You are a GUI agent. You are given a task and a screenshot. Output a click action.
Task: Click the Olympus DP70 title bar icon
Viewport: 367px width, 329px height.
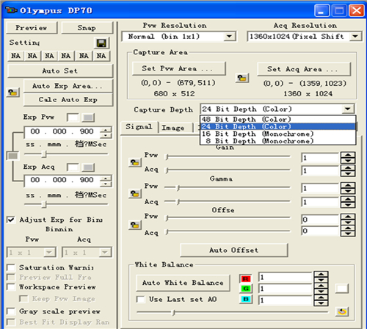point(11,10)
